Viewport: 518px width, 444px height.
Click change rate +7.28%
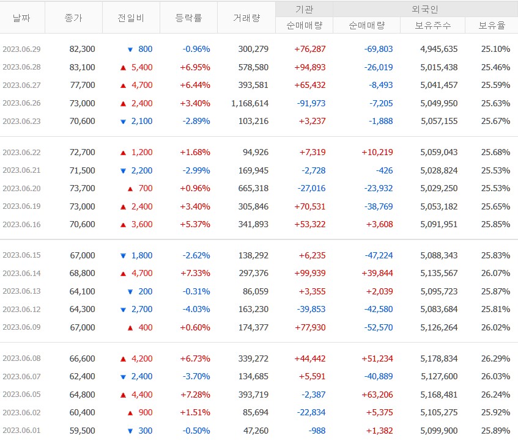(x=195, y=395)
